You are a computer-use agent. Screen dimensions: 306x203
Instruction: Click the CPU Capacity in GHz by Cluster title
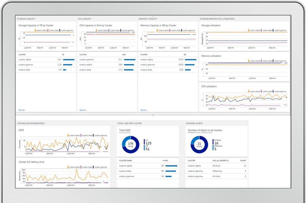click(x=96, y=25)
